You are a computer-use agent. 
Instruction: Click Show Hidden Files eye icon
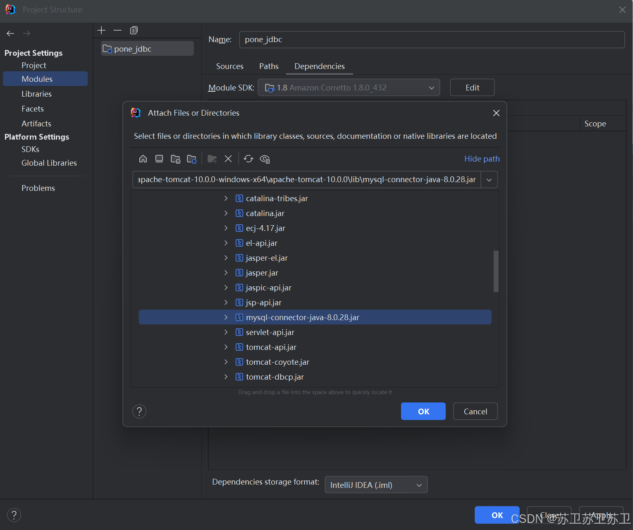tap(265, 159)
